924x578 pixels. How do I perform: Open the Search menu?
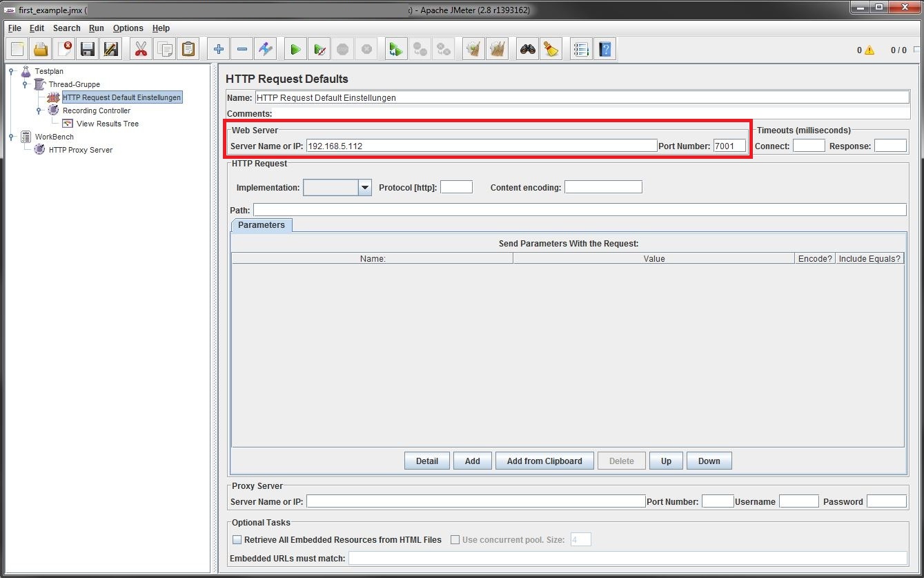[67, 28]
